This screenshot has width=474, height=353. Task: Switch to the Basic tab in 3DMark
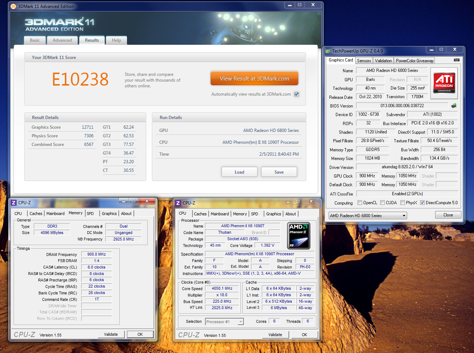(x=35, y=40)
